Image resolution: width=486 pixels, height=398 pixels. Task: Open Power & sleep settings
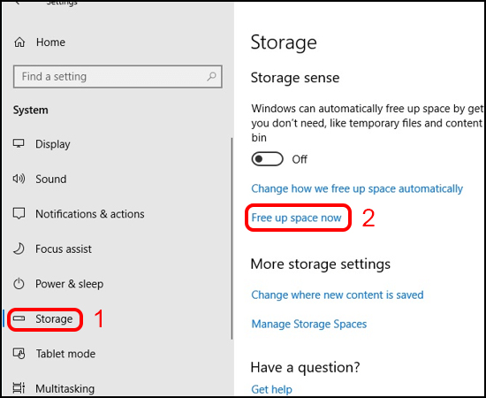[70, 284]
